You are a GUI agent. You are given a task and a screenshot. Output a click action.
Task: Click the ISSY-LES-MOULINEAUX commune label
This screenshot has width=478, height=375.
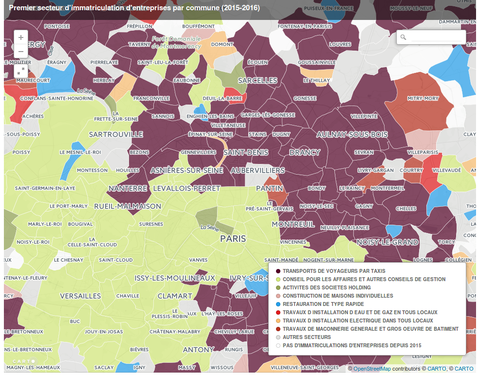tap(175, 278)
